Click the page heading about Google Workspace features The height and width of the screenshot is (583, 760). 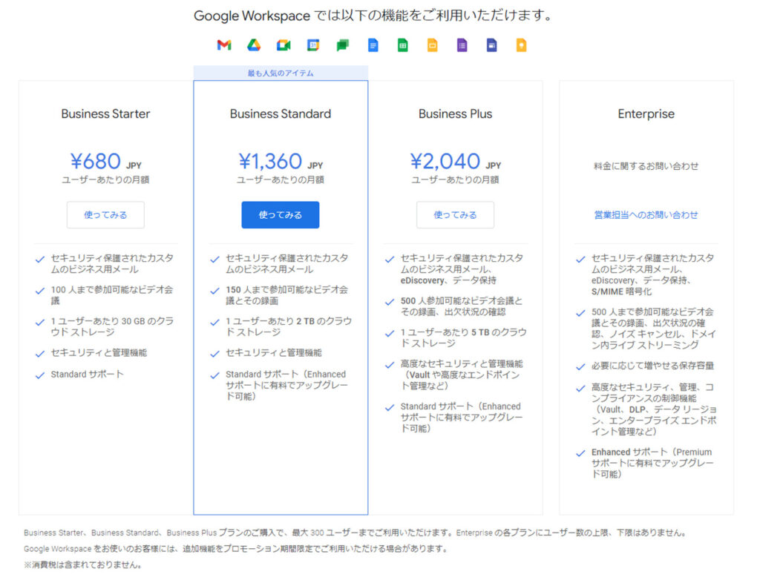pyautogui.click(x=373, y=16)
